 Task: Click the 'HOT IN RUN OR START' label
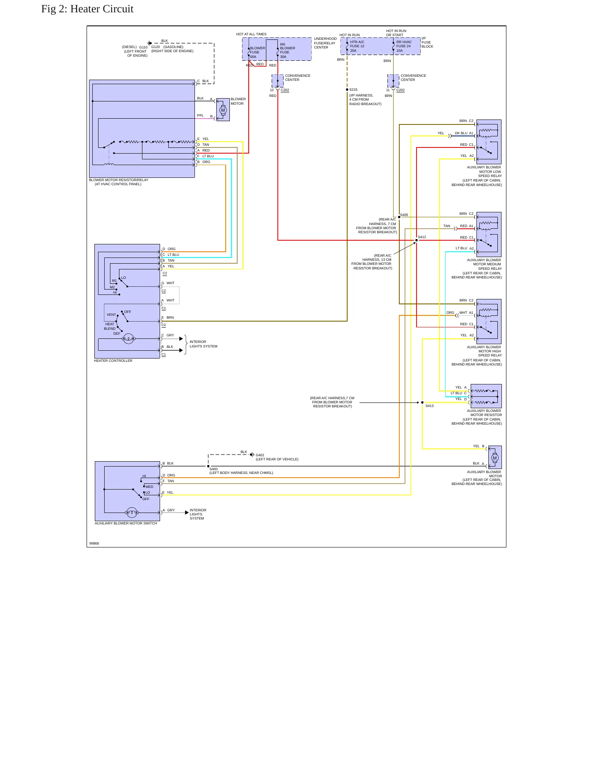[396, 33]
